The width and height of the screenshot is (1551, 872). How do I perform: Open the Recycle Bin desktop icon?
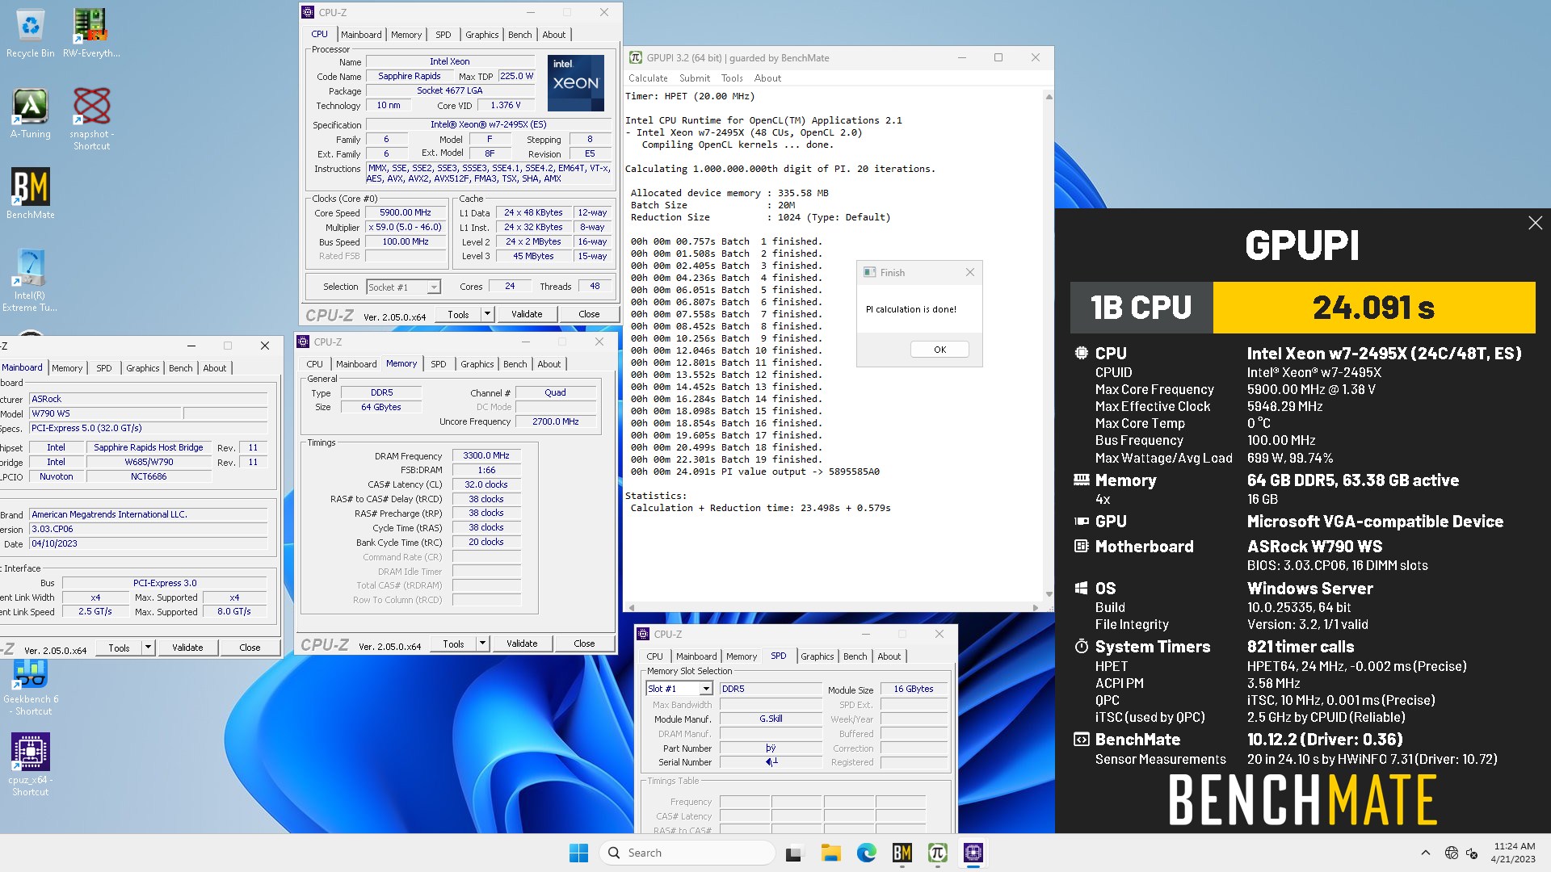pyautogui.click(x=31, y=32)
